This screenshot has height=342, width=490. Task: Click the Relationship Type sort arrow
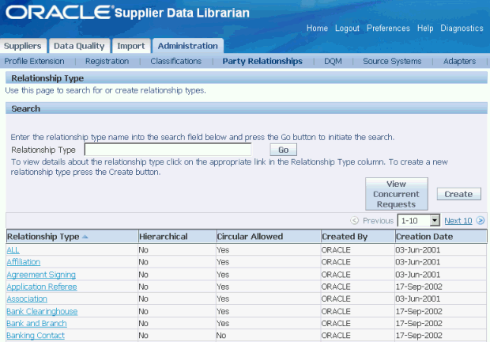pos(85,237)
